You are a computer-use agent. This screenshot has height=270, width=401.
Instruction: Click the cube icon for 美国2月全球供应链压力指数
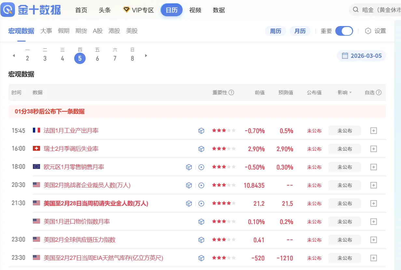pos(201,240)
